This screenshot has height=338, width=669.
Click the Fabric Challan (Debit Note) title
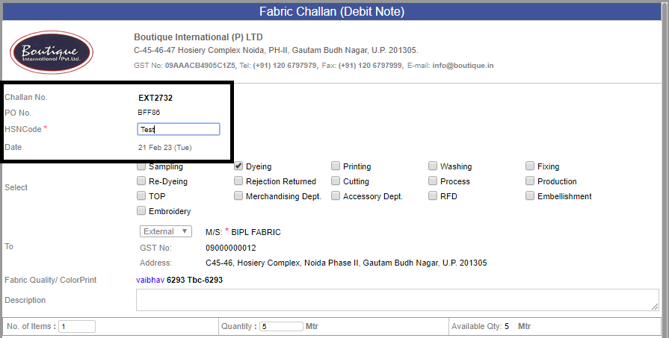[x=332, y=11]
